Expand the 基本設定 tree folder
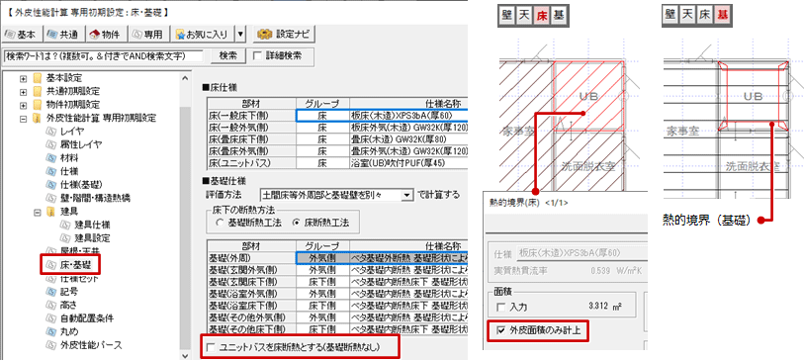The image size is (804, 361). click(x=23, y=78)
